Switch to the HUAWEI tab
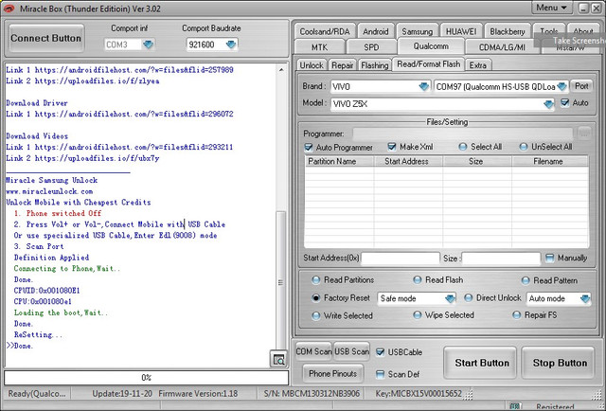Image resolution: width=606 pixels, height=411 pixels. tap(461, 31)
